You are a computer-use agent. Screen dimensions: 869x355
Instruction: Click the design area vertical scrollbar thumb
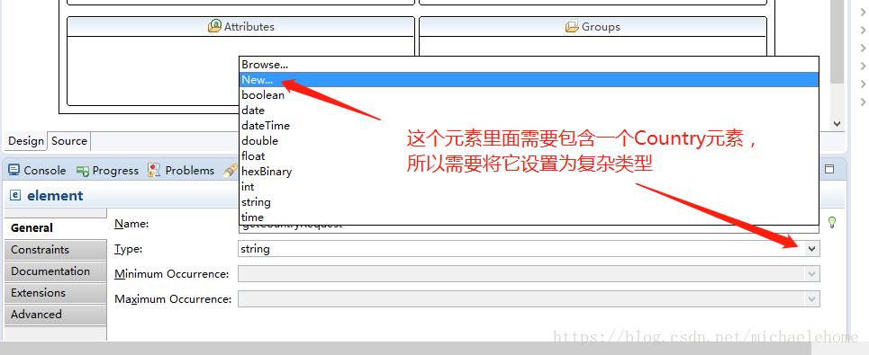[x=837, y=41]
